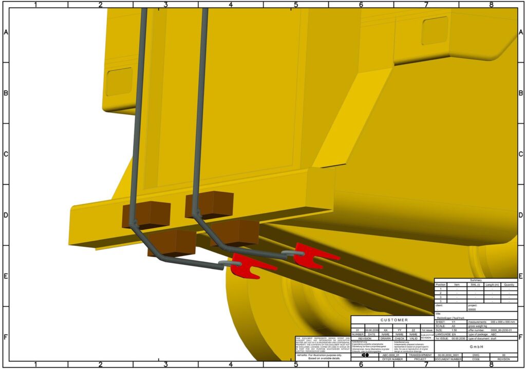Click the Summary table header
Viewport: 526px width, 369px height.
[476, 280]
